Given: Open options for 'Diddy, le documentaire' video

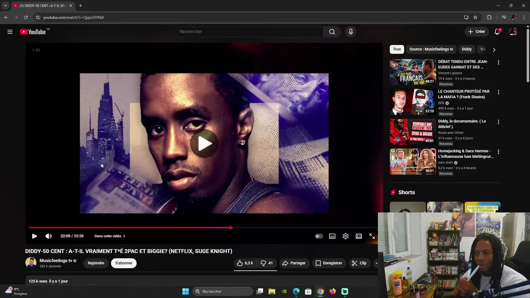Looking at the screenshot, I should coord(498,122).
